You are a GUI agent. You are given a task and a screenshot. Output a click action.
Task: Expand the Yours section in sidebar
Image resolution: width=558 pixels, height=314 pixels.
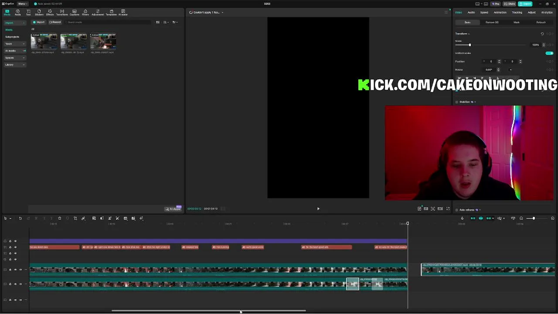(14, 44)
